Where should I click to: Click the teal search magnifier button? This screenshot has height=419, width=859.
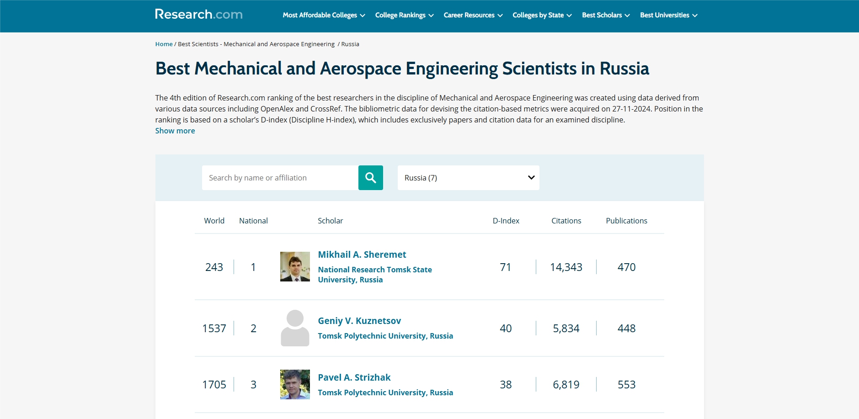pos(371,178)
